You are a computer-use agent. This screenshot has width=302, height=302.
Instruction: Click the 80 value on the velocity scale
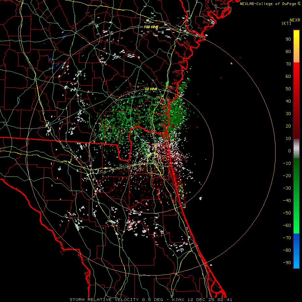288,52
